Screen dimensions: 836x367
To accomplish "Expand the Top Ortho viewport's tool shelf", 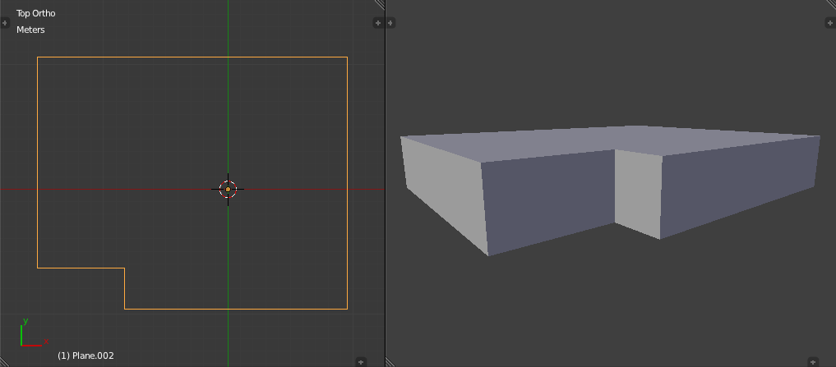I will pos(5,23).
